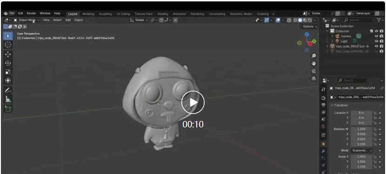Uncheck the Collection exclude checkbox
The image size is (386, 174).
(x=372, y=31)
